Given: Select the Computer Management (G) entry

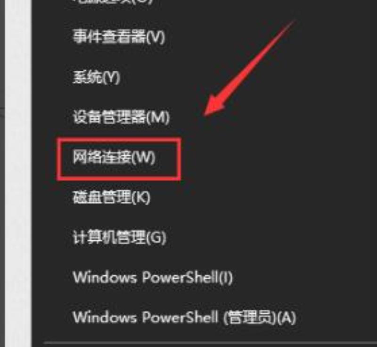Looking at the screenshot, I should coord(119,237).
